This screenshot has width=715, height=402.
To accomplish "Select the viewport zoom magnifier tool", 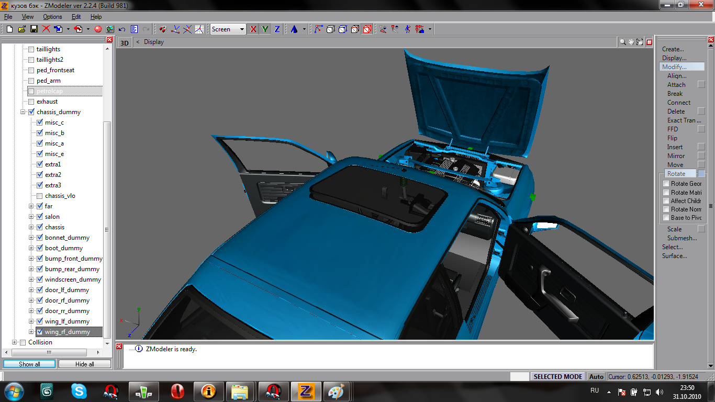I will coord(623,42).
